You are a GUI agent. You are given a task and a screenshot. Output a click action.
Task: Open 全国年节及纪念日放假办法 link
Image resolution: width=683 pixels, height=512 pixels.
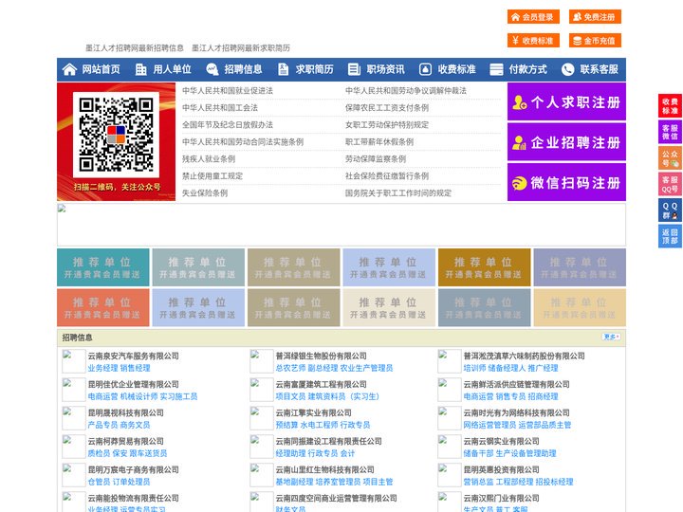(x=228, y=124)
